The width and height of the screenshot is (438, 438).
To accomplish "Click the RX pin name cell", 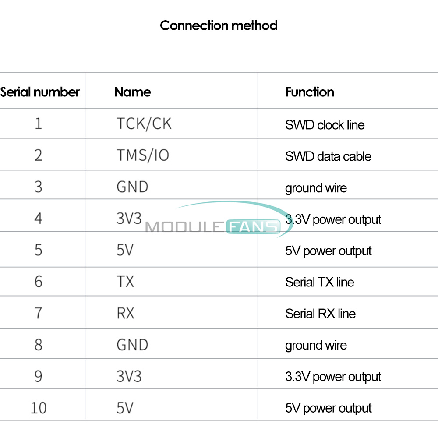I will [x=125, y=313].
